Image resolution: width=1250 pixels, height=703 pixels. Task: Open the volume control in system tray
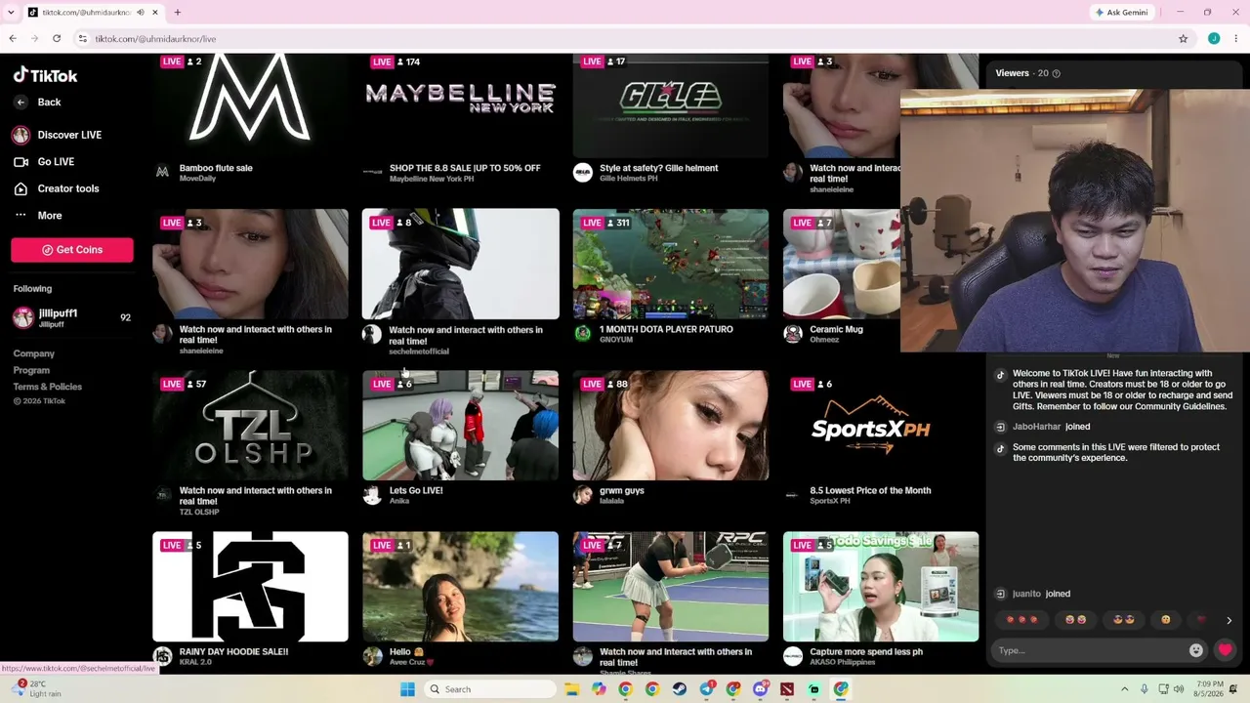pyautogui.click(x=1179, y=689)
